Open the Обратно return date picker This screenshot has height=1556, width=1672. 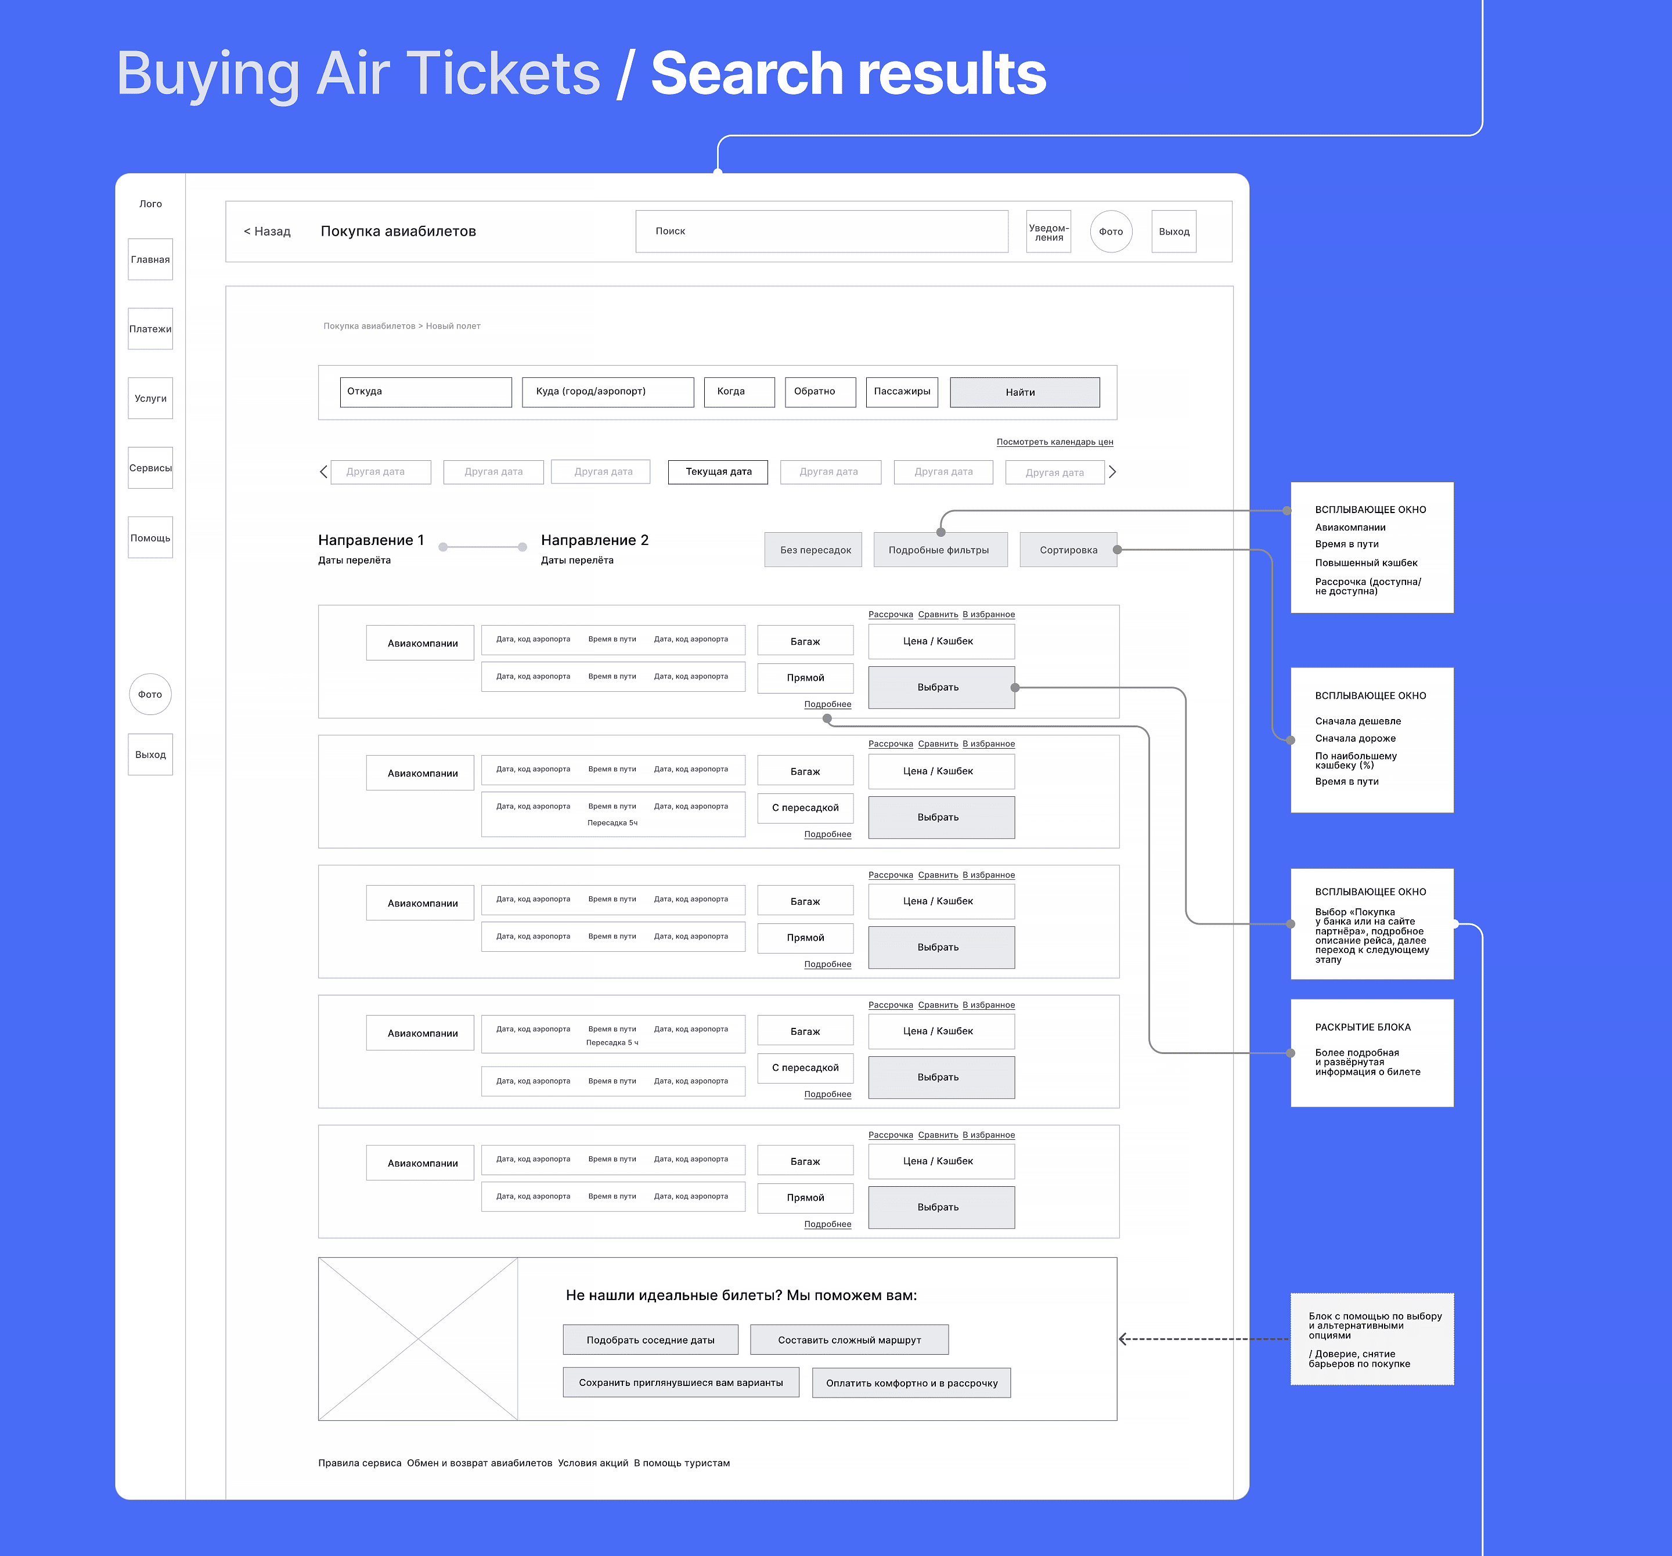coord(820,392)
